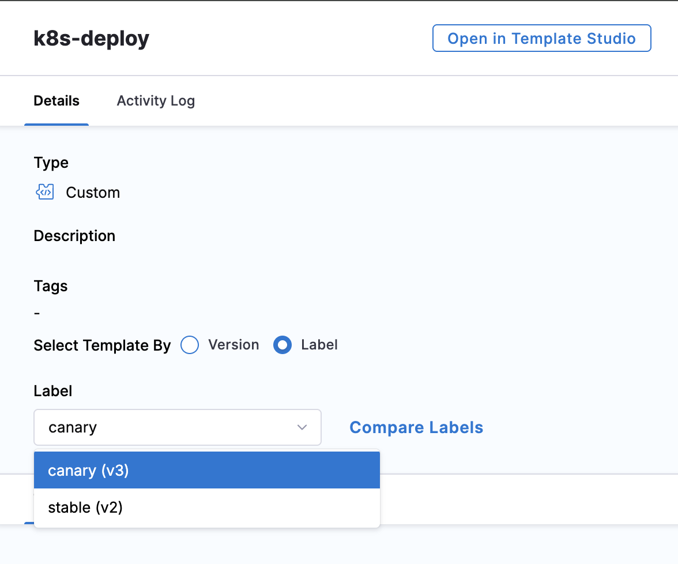Open the Compare Labels link
The height and width of the screenshot is (564, 678).
pyautogui.click(x=416, y=427)
